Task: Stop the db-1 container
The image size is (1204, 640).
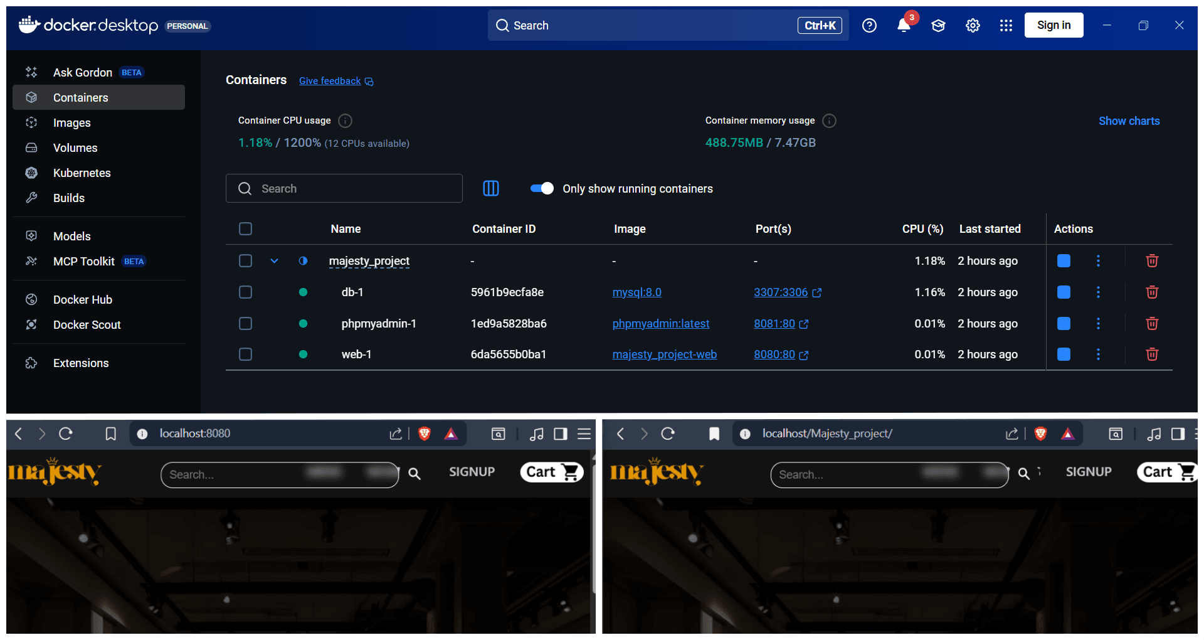Action: point(1064,292)
